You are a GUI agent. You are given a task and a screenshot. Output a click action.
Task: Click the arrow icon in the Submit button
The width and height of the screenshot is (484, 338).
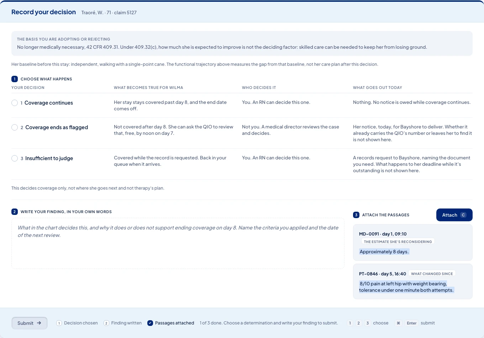click(x=39, y=323)
